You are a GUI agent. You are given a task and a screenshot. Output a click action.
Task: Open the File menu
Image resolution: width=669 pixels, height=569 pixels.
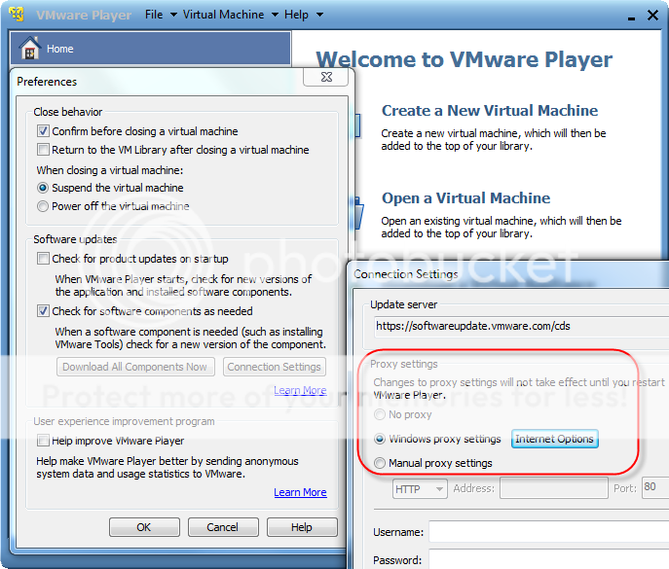154,15
